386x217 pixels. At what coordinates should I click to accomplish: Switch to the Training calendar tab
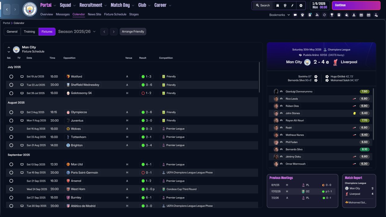30,32
